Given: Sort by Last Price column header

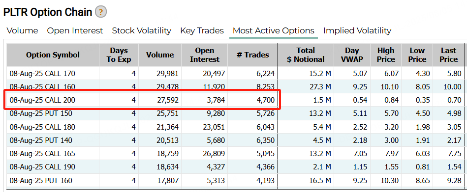Looking at the screenshot, I should coord(448,55).
